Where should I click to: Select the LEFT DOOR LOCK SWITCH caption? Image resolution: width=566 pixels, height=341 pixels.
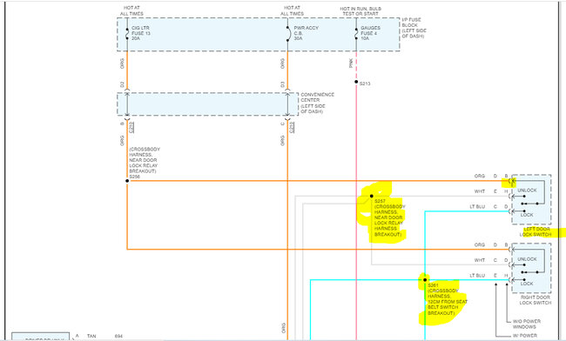coord(536,231)
